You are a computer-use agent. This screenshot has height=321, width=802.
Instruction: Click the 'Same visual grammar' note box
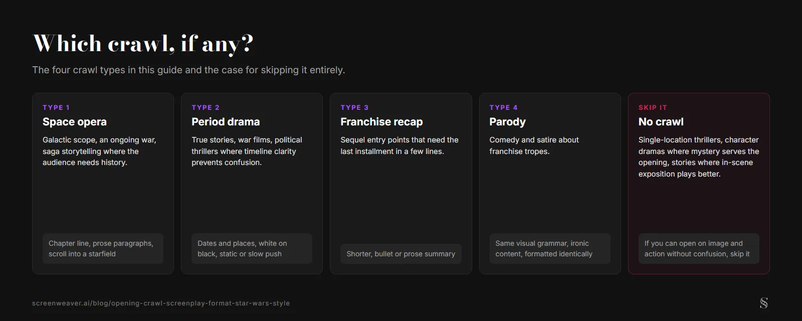pos(550,248)
